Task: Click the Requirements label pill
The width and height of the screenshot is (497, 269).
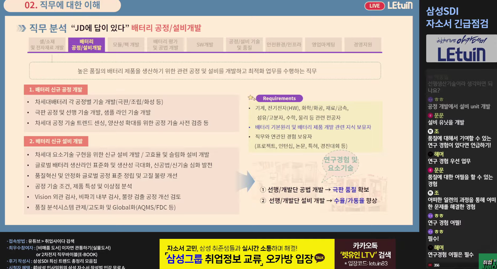Action: (x=279, y=98)
